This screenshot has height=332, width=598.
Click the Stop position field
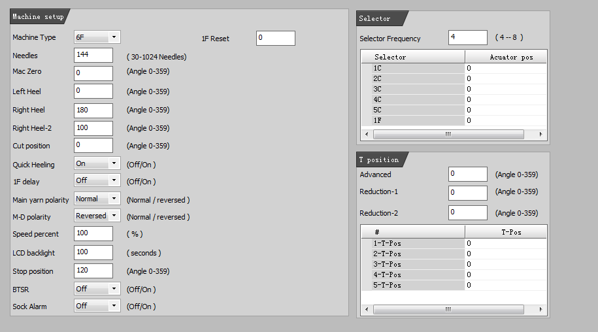[93, 271]
